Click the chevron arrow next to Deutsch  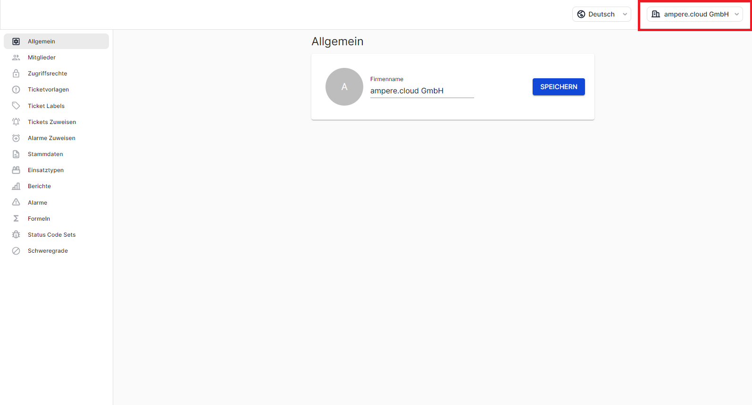(x=625, y=14)
